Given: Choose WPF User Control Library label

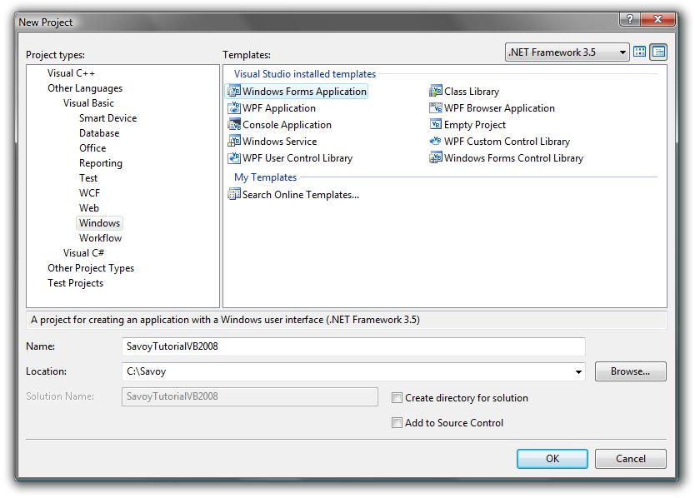Looking at the screenshot, I should click(x=297, y=158).
